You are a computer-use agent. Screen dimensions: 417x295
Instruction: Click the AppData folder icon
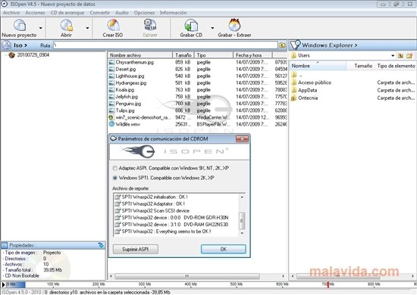click(294, 90)
